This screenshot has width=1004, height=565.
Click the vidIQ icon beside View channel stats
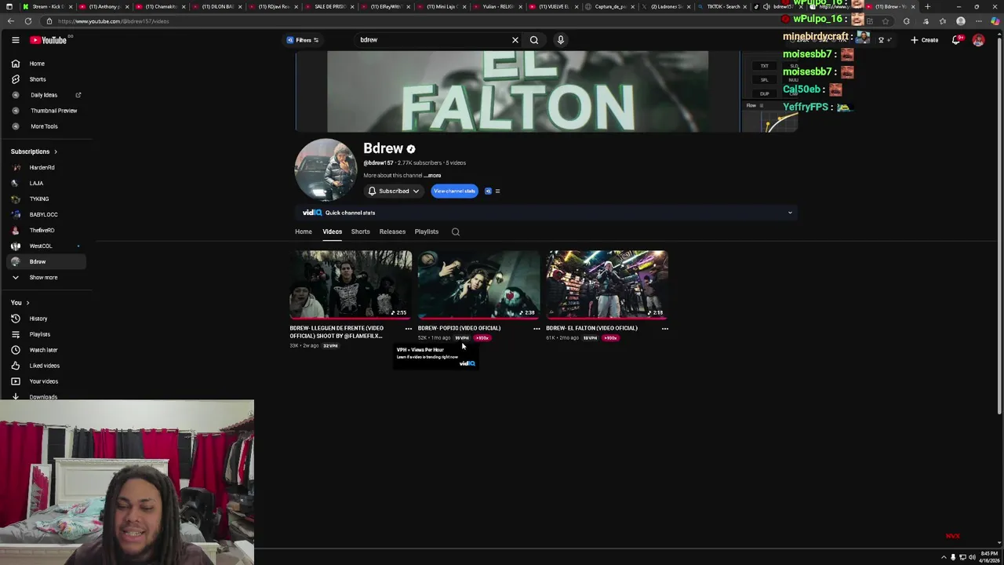(488, 191)
